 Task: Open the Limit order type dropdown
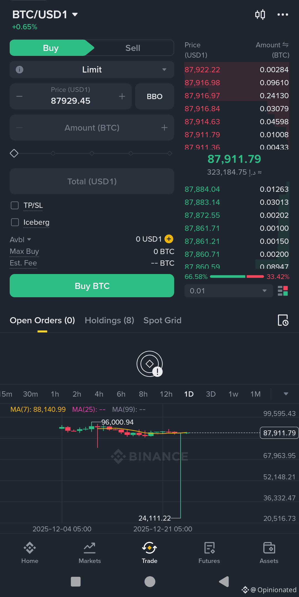[x=92, y=69]
